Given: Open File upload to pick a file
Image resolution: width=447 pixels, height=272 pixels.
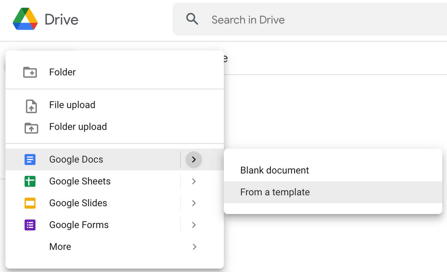Looking at the screenshot, I should pos(72,105).
